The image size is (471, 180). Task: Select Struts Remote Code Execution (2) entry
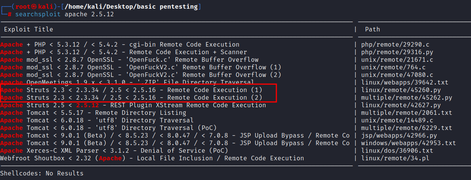pos(137,97)
